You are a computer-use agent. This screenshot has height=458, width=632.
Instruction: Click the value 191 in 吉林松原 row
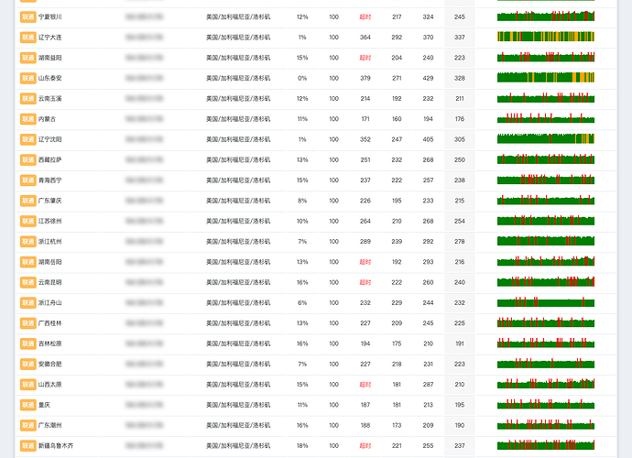pyautogui.click(x=460, y=343)
